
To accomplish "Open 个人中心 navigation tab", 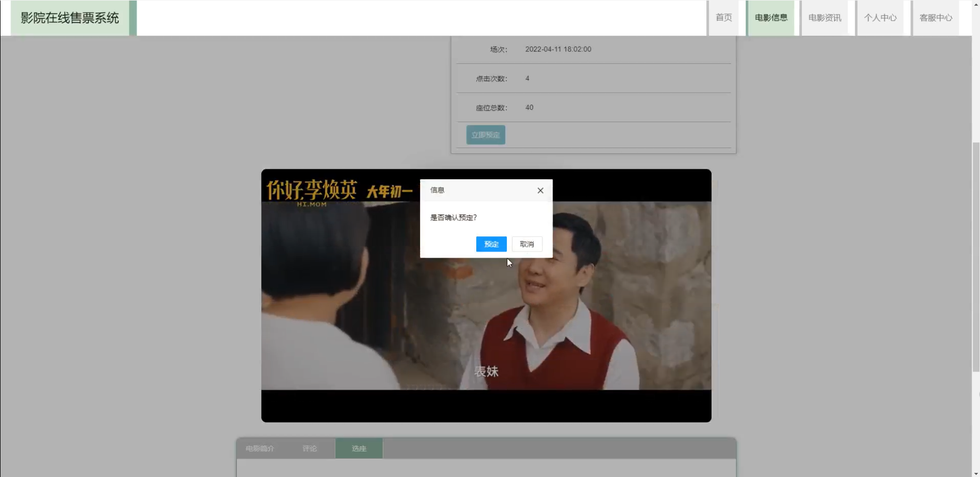I will pos(880,18).
